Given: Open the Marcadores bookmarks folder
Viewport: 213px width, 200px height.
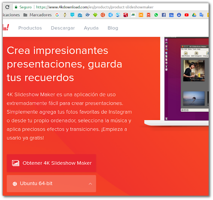Looking at the screenshot, I should [x=38, y=15].
